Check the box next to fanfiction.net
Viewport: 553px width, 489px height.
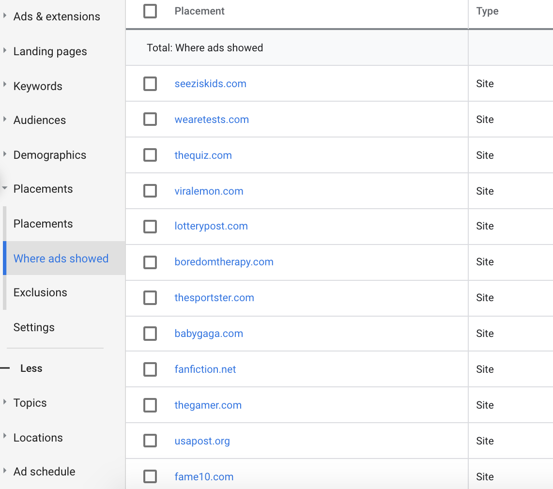click(150, 369)
